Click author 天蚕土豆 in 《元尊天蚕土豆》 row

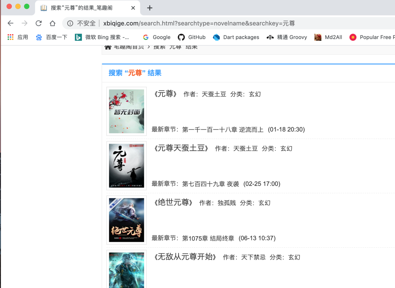[x=246, y=148]
